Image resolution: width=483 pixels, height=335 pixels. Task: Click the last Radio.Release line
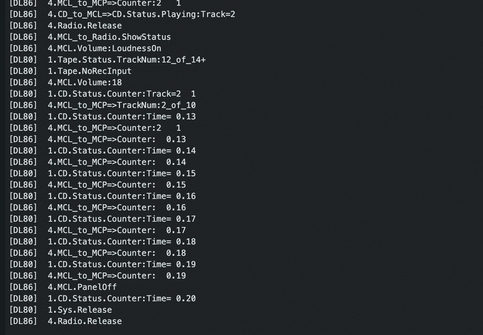pos(65,321)
